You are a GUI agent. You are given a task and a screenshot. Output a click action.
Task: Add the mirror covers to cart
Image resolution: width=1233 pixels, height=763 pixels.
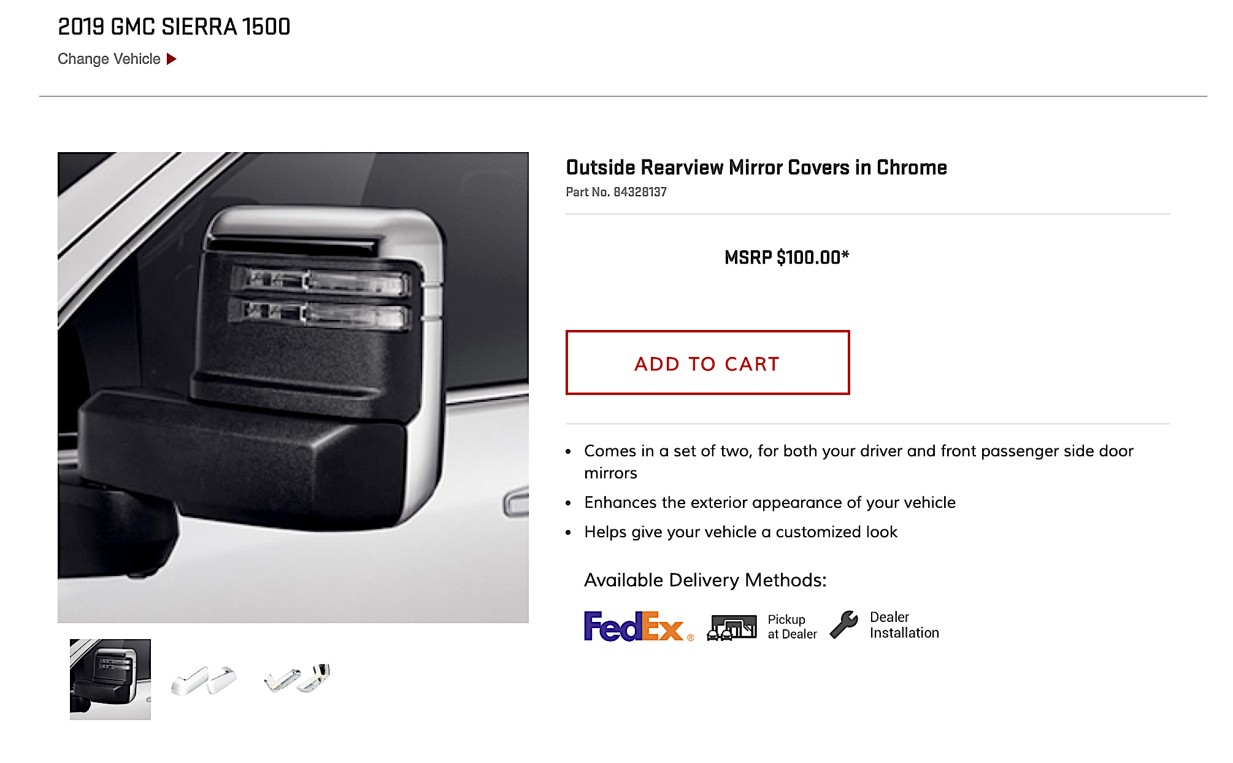pyautogui.click(x=707, y=362)
